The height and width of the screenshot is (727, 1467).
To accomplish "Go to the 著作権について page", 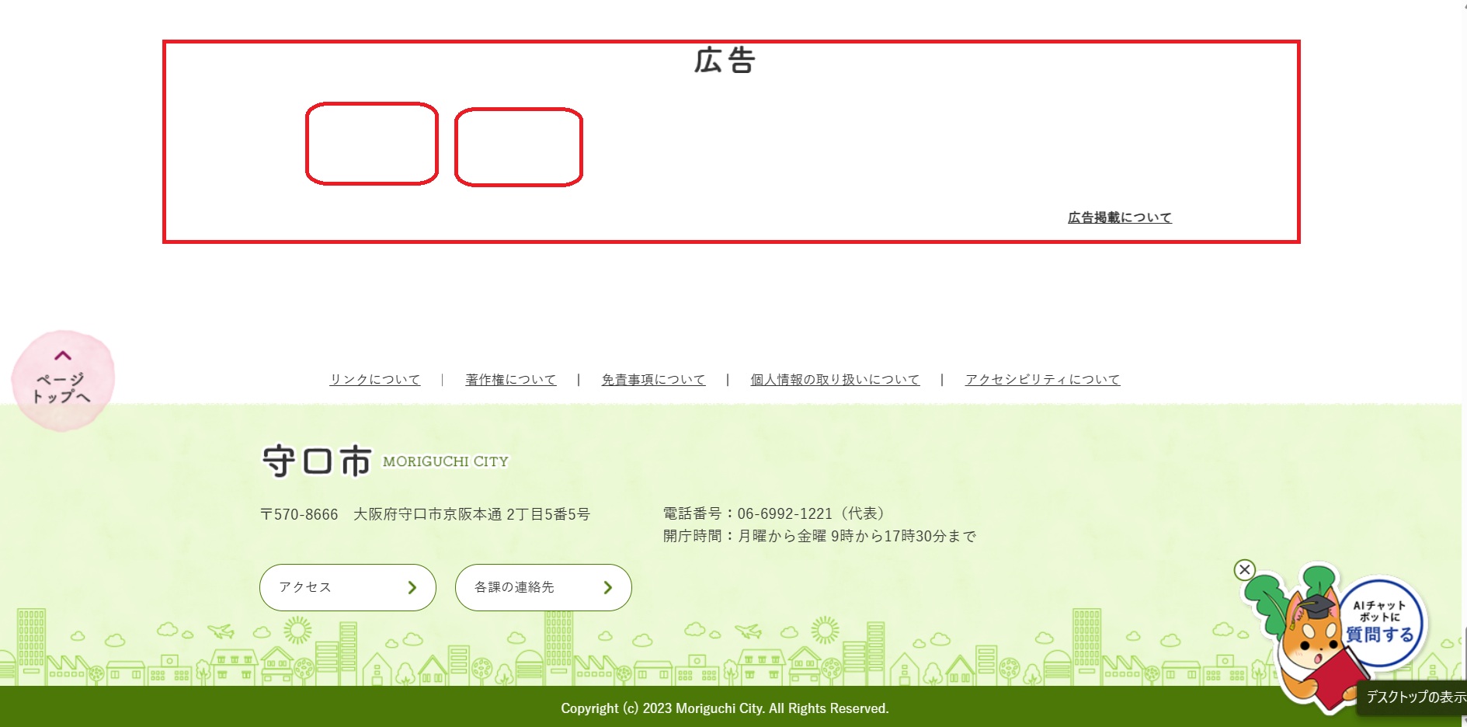I will pyautogui.click(x=510, y=380).
